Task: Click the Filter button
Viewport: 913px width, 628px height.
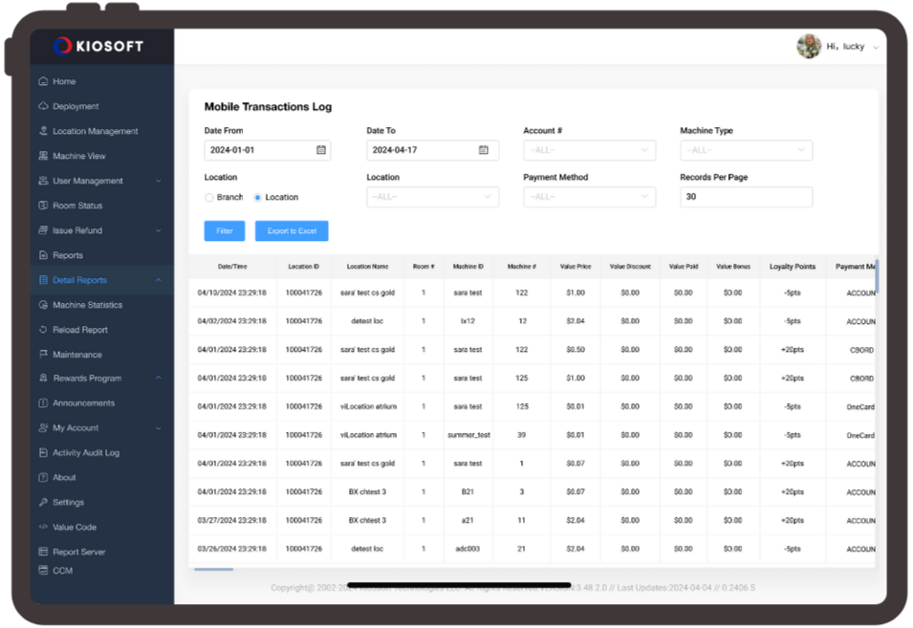Action: [225, 231]
